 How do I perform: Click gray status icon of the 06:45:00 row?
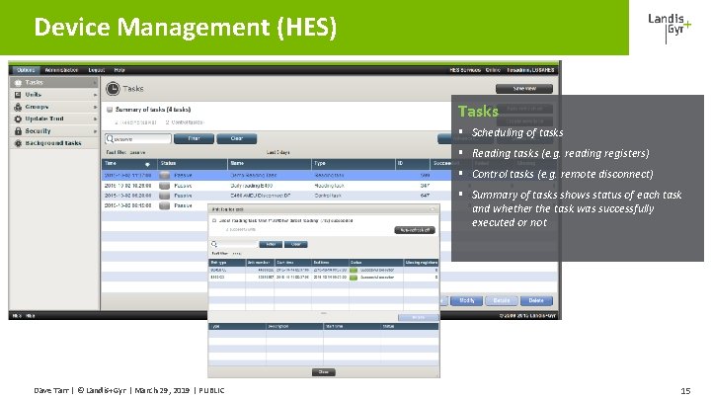click(165, 205)
